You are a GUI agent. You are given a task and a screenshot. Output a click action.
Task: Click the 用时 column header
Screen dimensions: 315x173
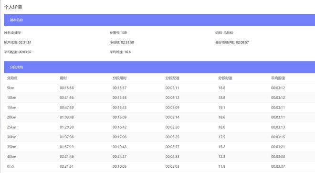(63, 78)
